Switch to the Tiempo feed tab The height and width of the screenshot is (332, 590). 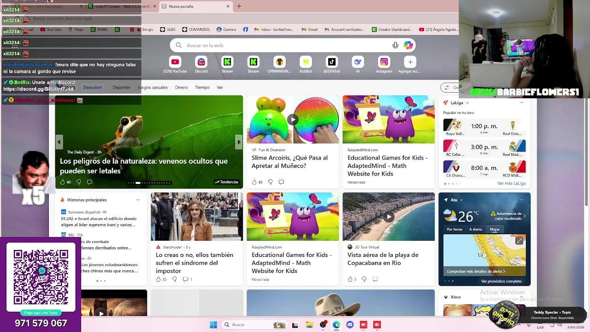coord(202,87)
